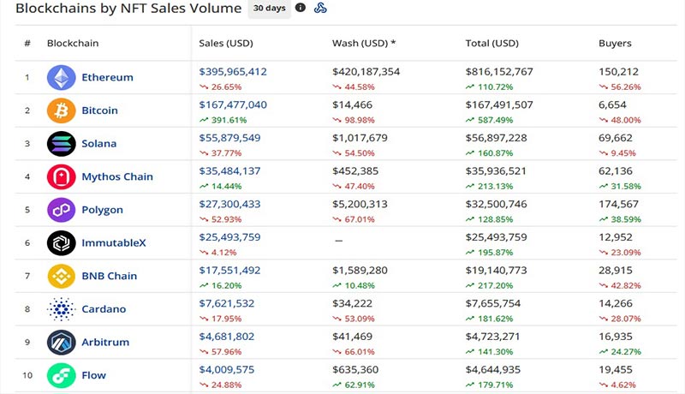Screen dimensions: 685x394
Task: Click BNB Chain sales value $17,551,492
Action: 229,271
